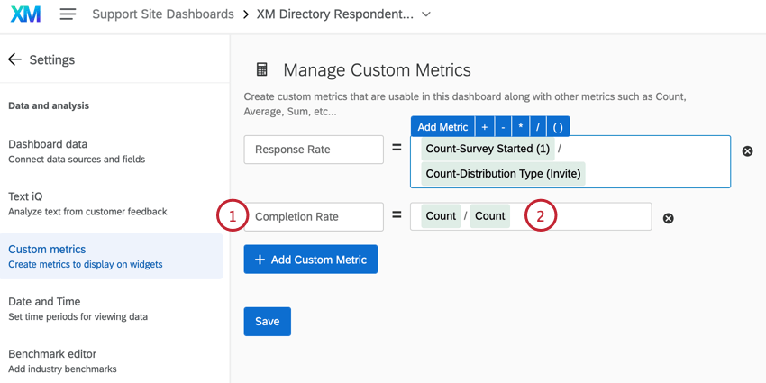Edit the Completion Rate name field

[314, 217]
